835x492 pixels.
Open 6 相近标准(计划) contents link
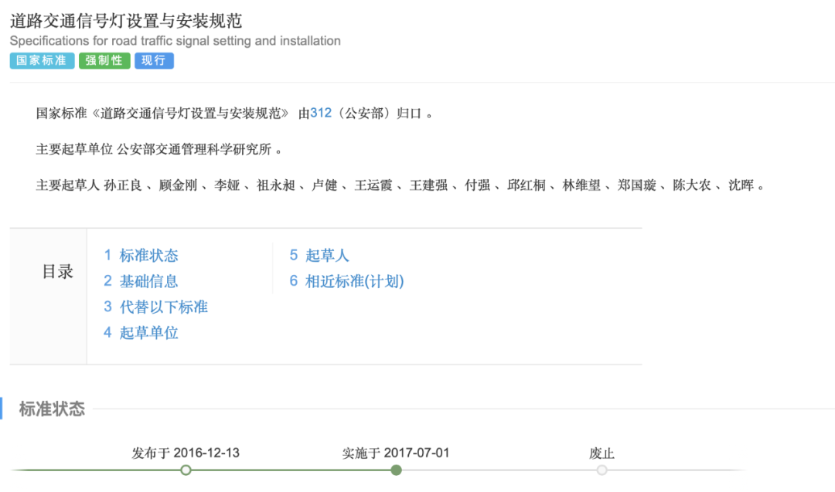[x=347, y=281]
